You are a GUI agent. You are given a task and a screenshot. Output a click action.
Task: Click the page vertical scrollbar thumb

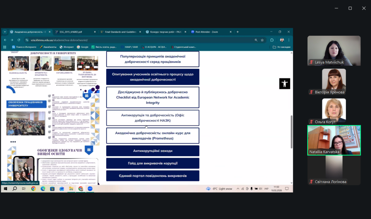[291, 132]
